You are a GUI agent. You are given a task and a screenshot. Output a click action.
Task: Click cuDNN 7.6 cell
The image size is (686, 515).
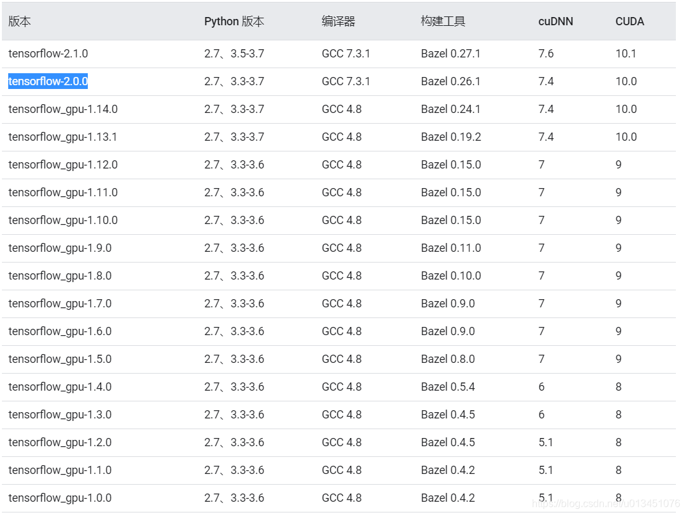click(x=546, y=54)
